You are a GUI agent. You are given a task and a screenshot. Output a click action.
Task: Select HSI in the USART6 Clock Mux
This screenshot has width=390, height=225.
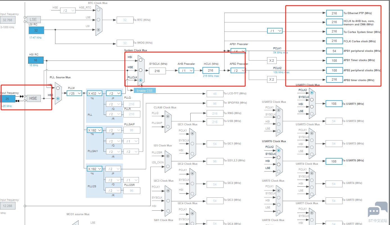(x=279, y=164)
